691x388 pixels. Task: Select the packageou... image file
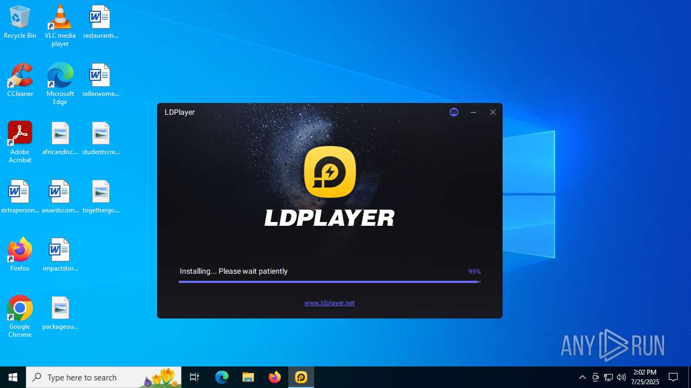(x=60, y=314)
